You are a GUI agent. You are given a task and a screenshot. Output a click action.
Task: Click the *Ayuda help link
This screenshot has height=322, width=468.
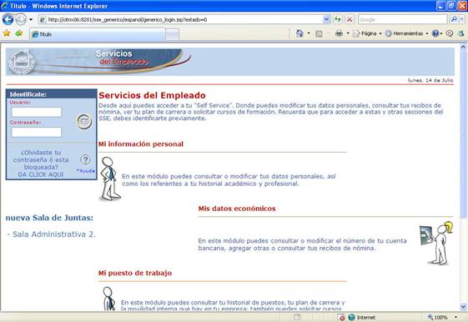click(86, 171)
